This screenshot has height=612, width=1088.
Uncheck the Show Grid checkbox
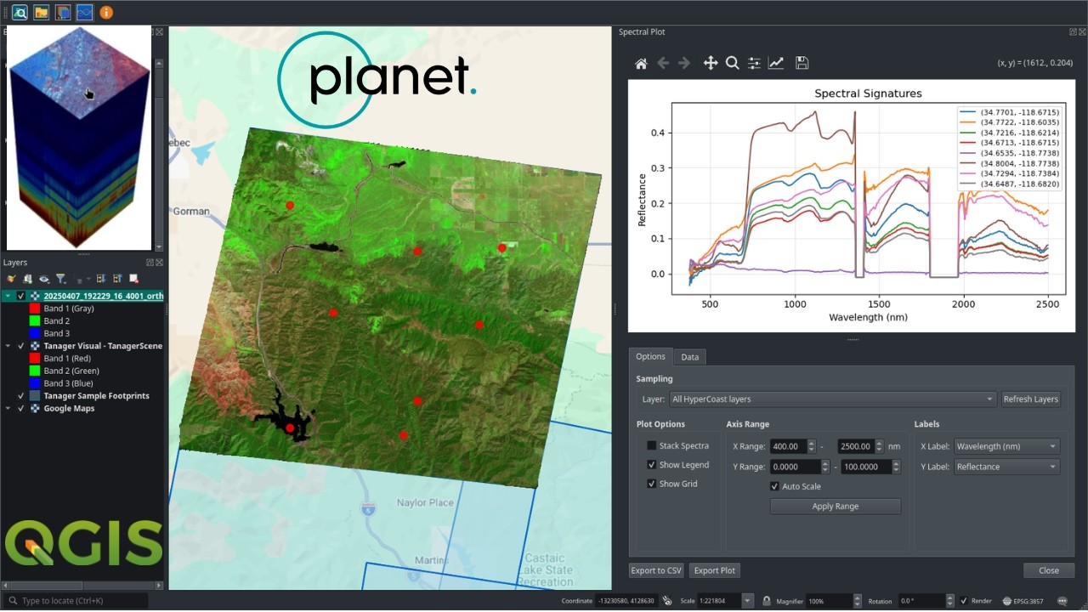point(651,484)
